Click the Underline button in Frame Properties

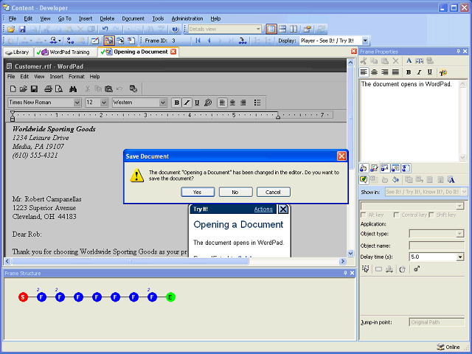430,72
